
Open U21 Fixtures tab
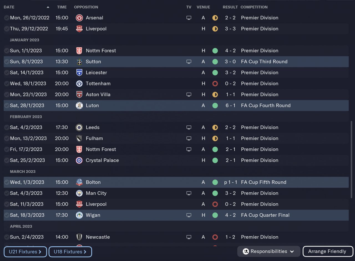(x=25, y=252)
